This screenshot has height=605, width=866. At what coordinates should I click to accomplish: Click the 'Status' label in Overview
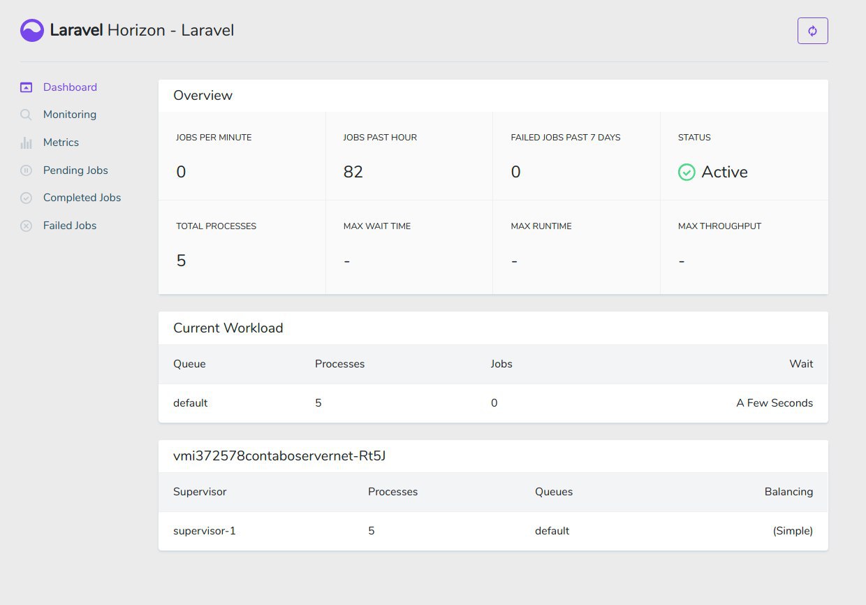click(x=694, y=138)
